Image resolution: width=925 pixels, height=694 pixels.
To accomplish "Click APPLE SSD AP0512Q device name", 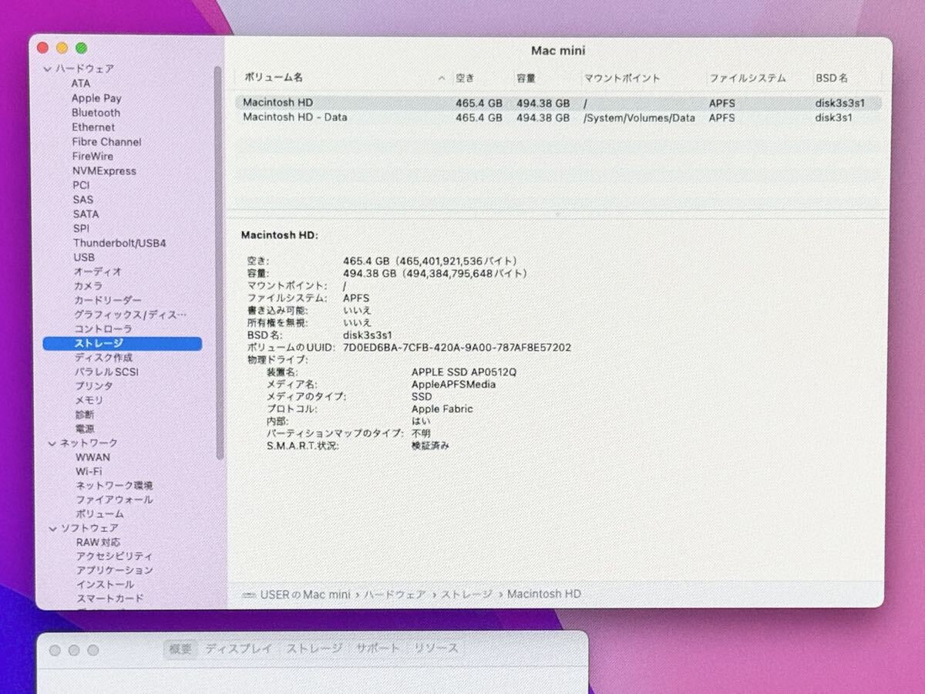I will (464, 372).
